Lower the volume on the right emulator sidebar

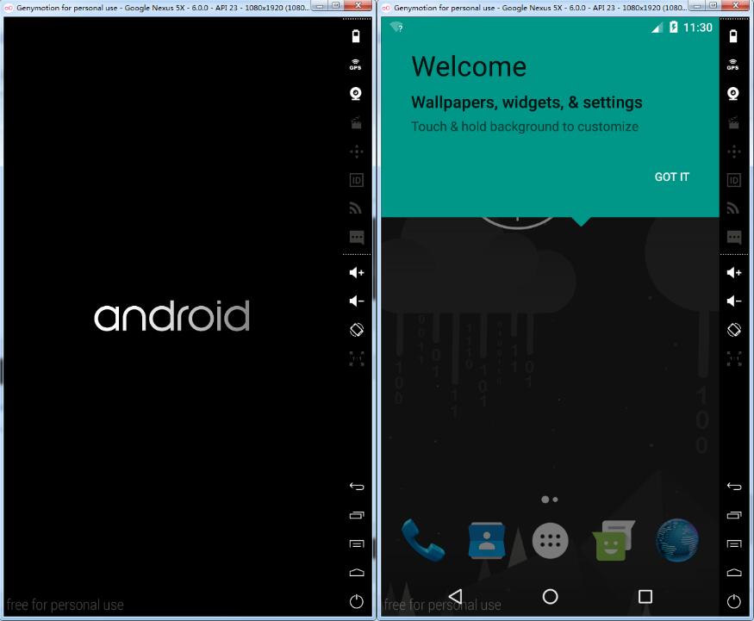click(x=734, y=301)
